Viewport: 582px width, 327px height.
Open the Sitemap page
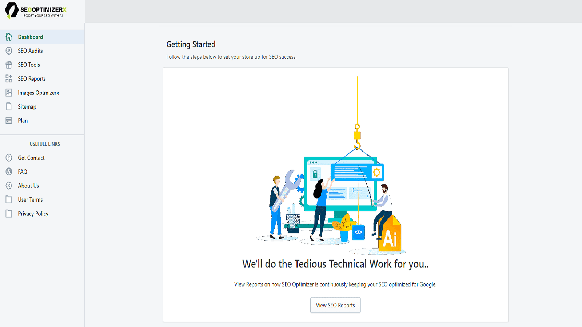click(x=27, y=107)
